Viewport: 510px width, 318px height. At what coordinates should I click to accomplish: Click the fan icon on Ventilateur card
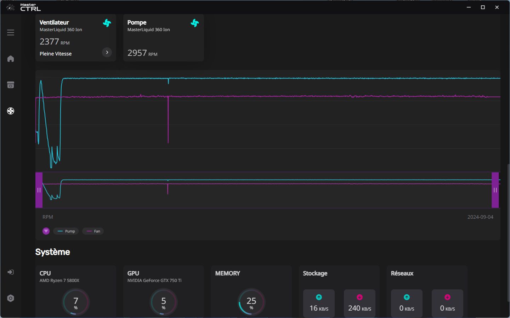pyautogui.click(x=107, y=23)
